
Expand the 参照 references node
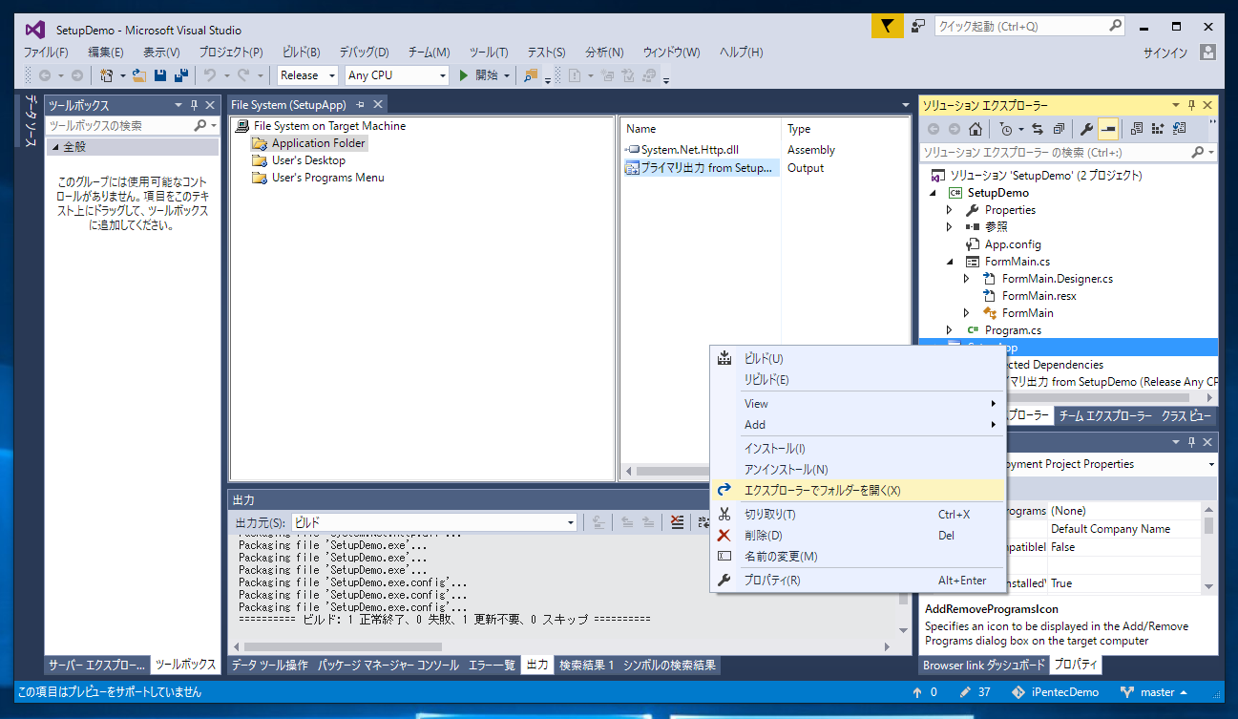[949, 227]
